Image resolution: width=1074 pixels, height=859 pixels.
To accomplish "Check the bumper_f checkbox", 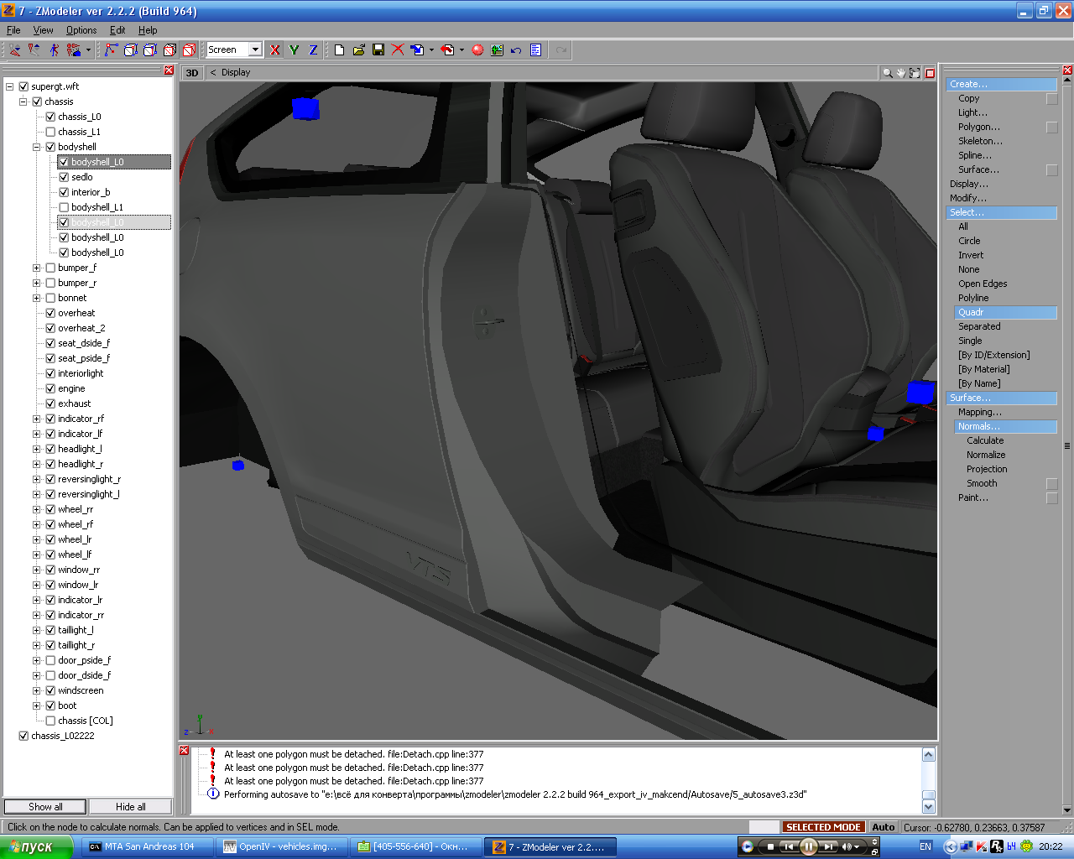I will [50, 268].
